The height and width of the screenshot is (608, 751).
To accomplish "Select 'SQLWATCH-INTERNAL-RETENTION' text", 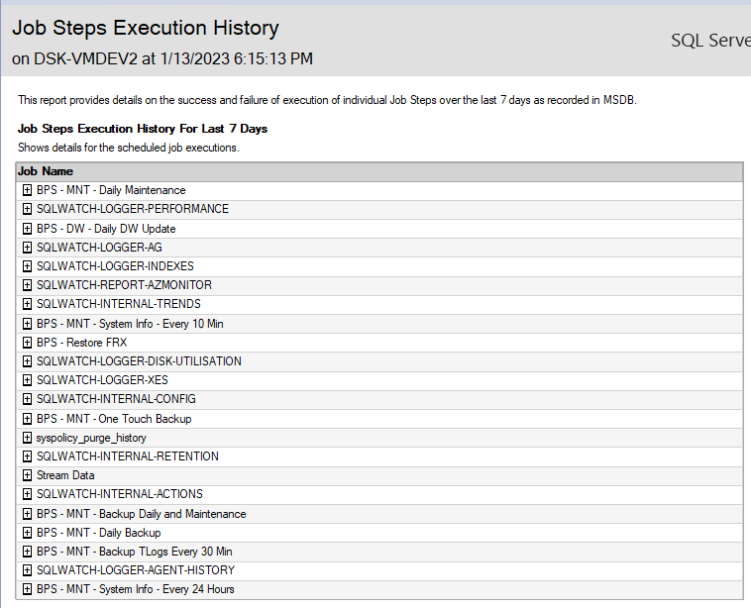I will pyautogui.click(x=128, y=456).
